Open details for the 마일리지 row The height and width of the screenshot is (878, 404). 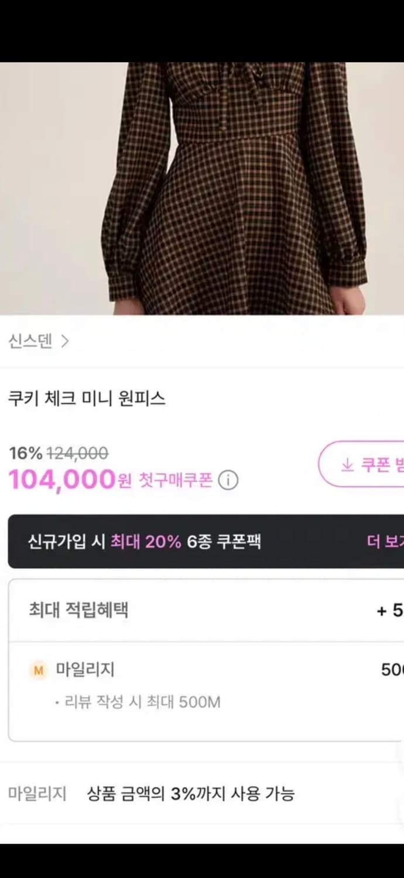[x=85, y=670]
